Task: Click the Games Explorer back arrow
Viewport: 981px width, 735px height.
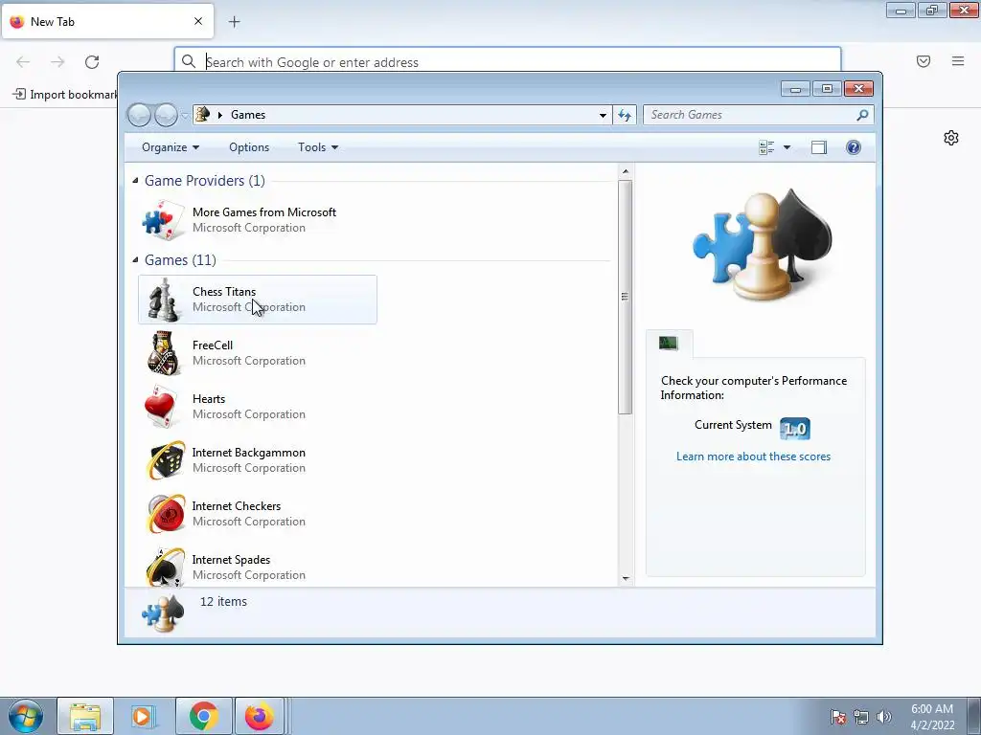Action: [139, 115]
